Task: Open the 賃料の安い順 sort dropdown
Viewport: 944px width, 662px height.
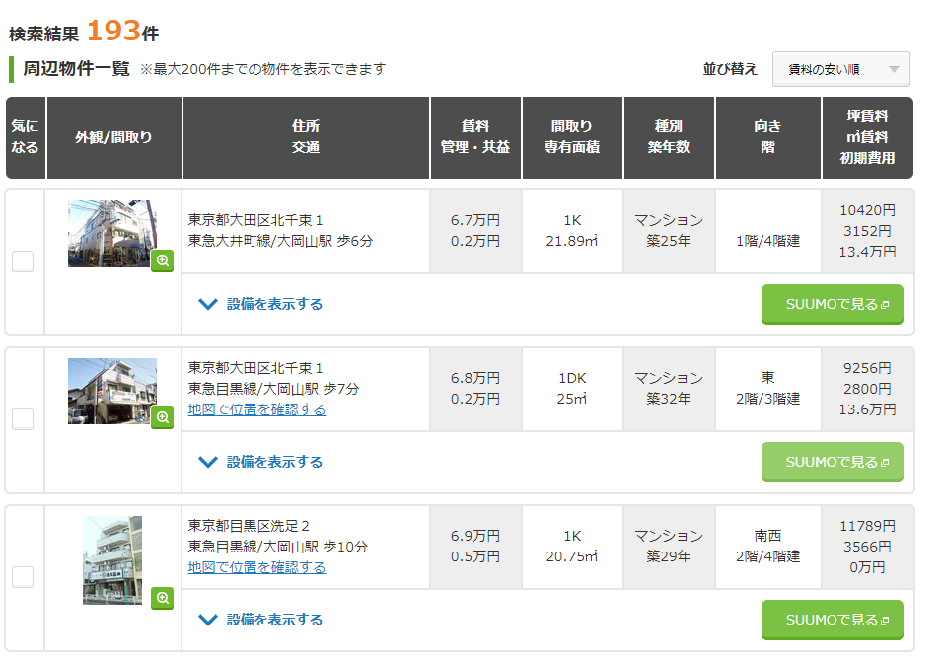Action: (x=840, y=69)
